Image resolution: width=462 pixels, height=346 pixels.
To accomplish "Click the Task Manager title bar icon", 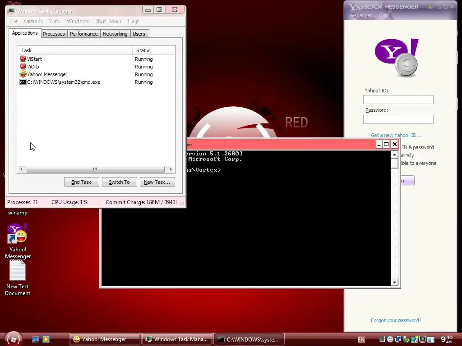I will [11, 11].
